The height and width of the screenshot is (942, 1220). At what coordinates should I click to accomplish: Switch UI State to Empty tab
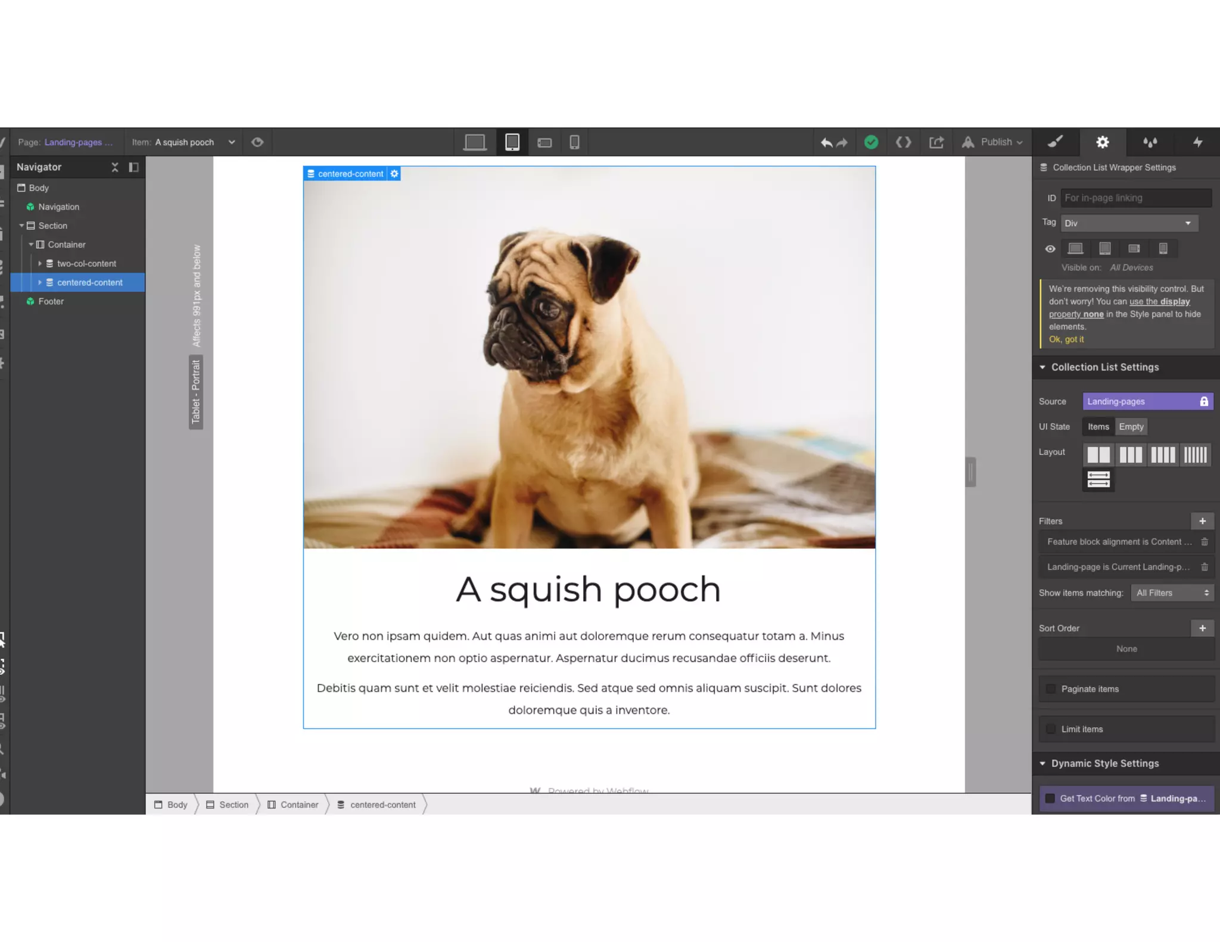[x=1131, y=426]
